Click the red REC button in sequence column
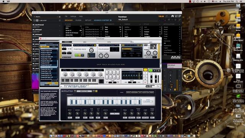 (145, 82)
